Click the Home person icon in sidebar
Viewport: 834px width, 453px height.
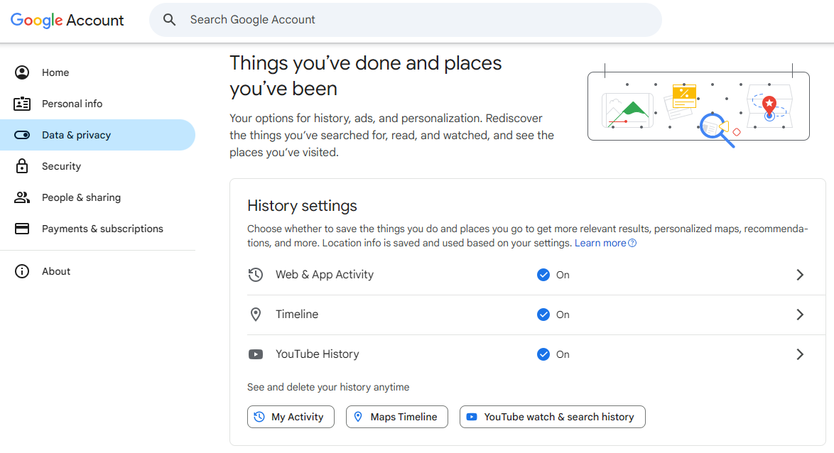point(22,72)
